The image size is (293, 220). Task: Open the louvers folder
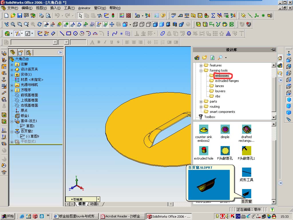pyautogui.click(x=220, y=91)
